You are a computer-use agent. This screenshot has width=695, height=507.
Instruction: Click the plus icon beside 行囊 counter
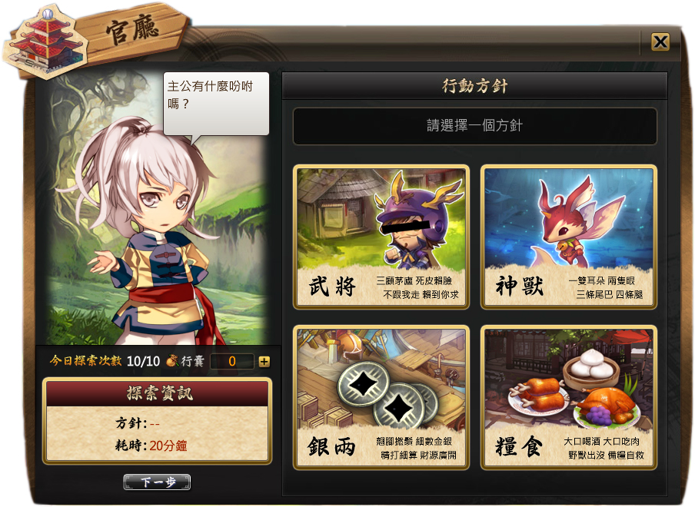(x=264, y=362)
